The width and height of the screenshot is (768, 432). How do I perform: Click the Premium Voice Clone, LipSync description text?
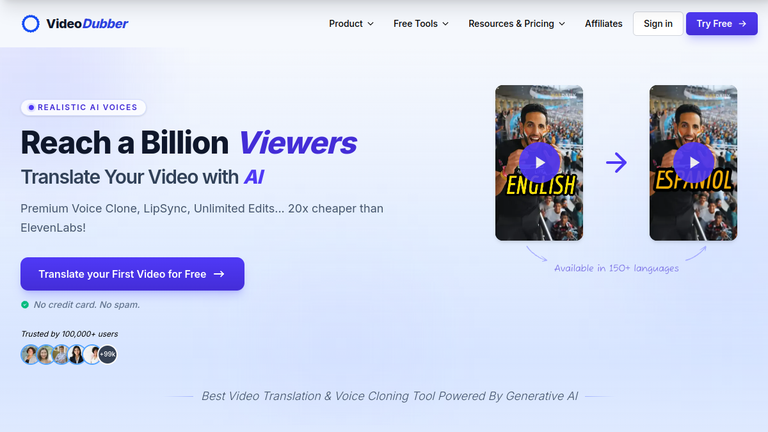(202, 218)
